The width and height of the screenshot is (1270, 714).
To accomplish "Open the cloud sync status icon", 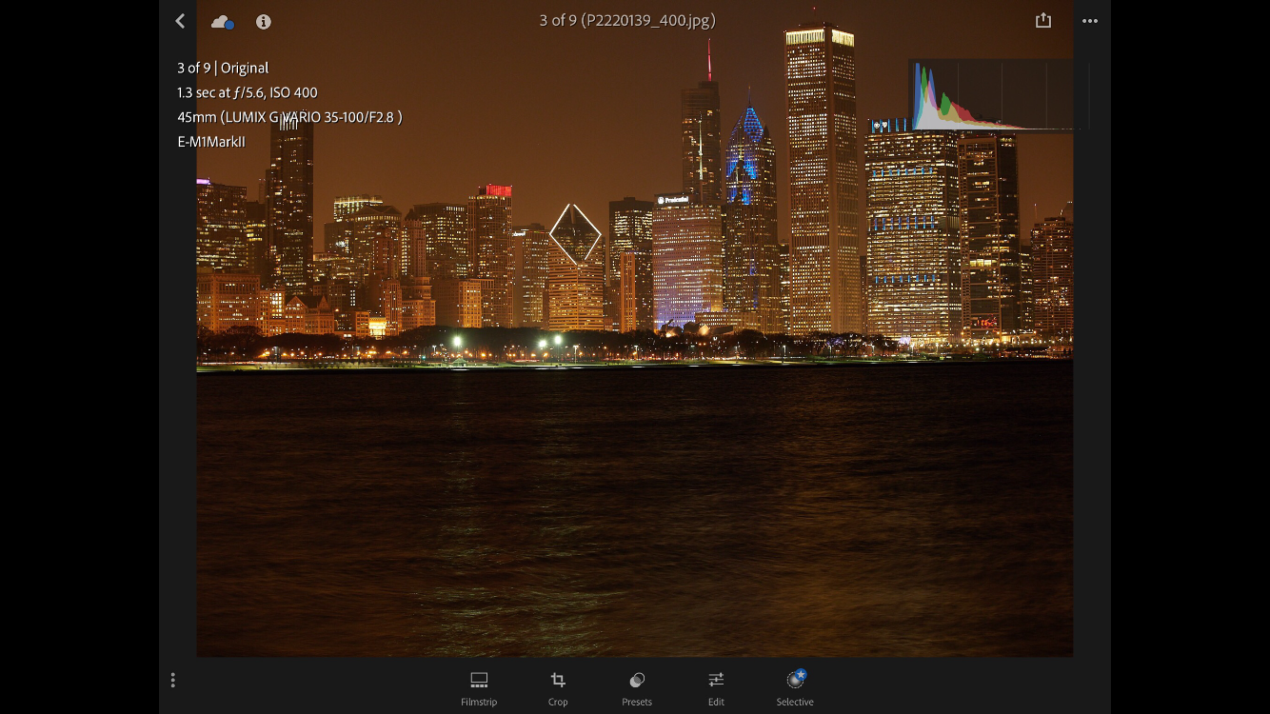I will coord(222,21).
